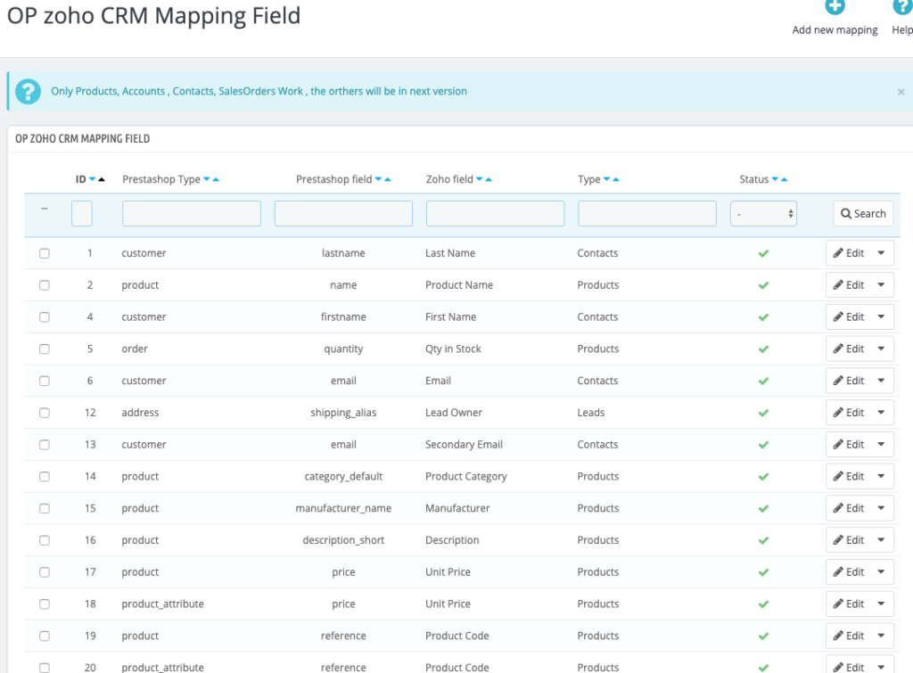Sort Type column descending arrow
This screenshot has height=673, width=913.
point(606,179)
